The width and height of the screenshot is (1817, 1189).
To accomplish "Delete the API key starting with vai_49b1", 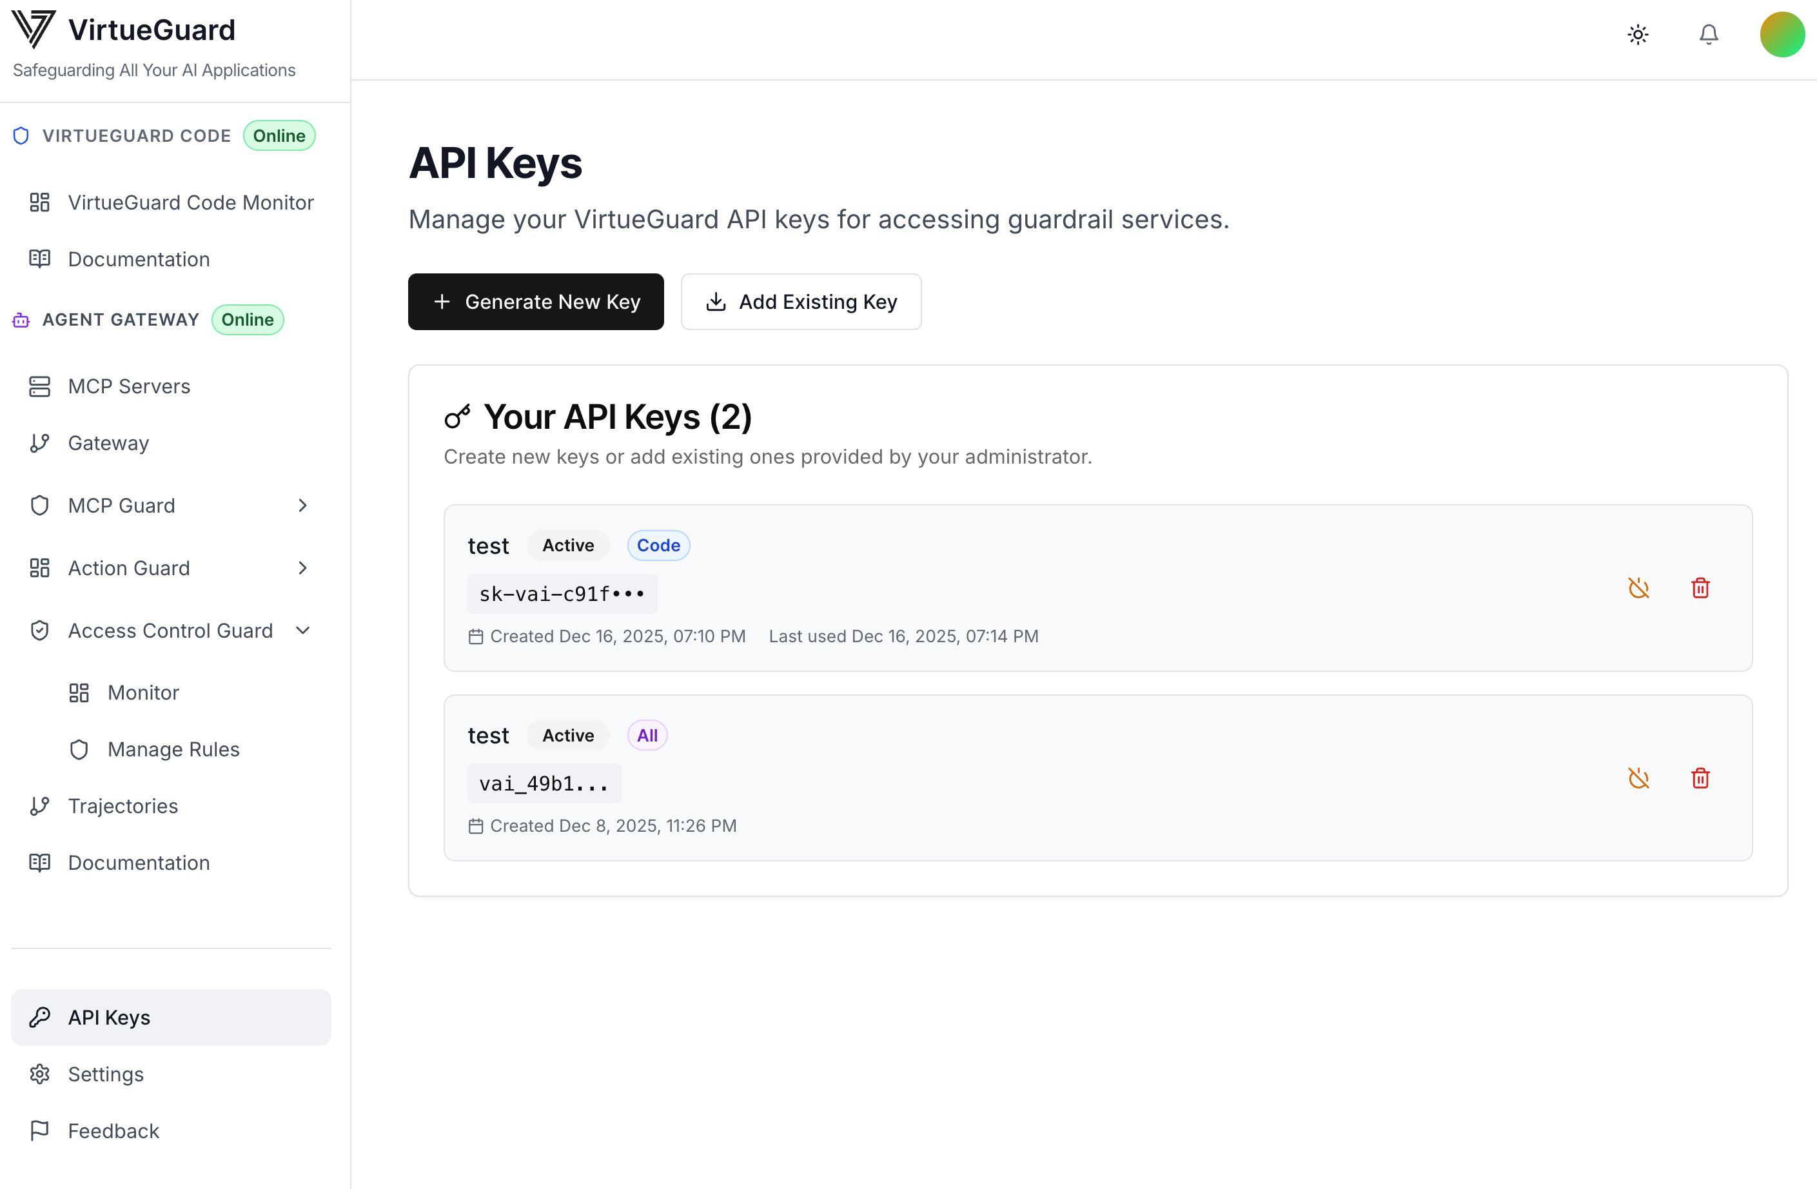I will (1701, 778).
